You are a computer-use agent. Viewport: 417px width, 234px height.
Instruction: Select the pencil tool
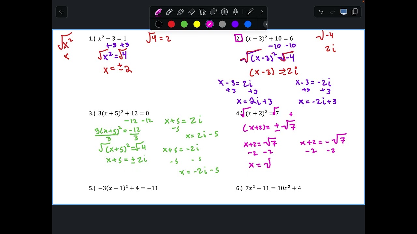(169, 12)
